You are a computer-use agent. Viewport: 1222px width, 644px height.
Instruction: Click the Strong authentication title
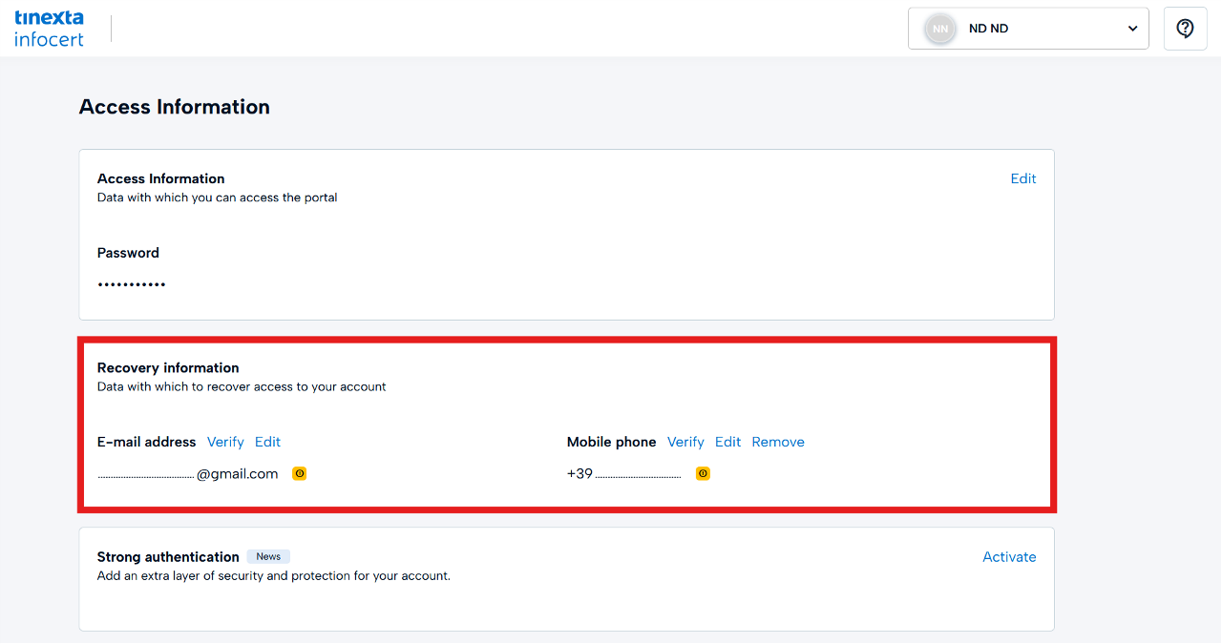click(168, 557)
